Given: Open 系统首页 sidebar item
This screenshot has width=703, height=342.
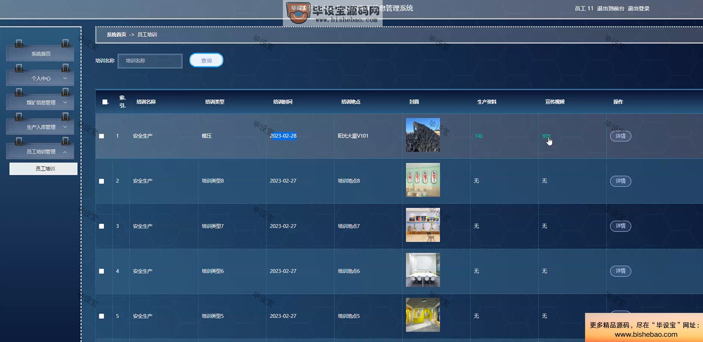Looking at the screenshot, I should click(x=40, y=54).
